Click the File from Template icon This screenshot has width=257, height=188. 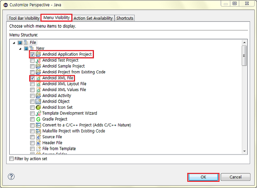(x=38, y=148)
